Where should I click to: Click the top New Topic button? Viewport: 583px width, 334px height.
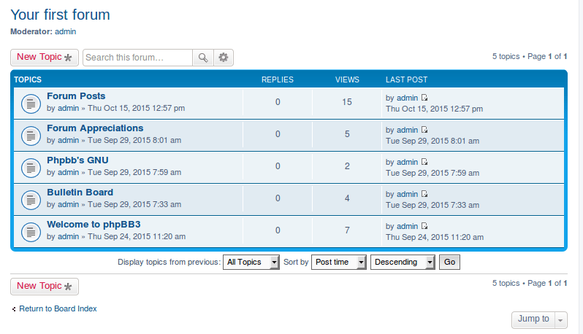tap(45, 58)
